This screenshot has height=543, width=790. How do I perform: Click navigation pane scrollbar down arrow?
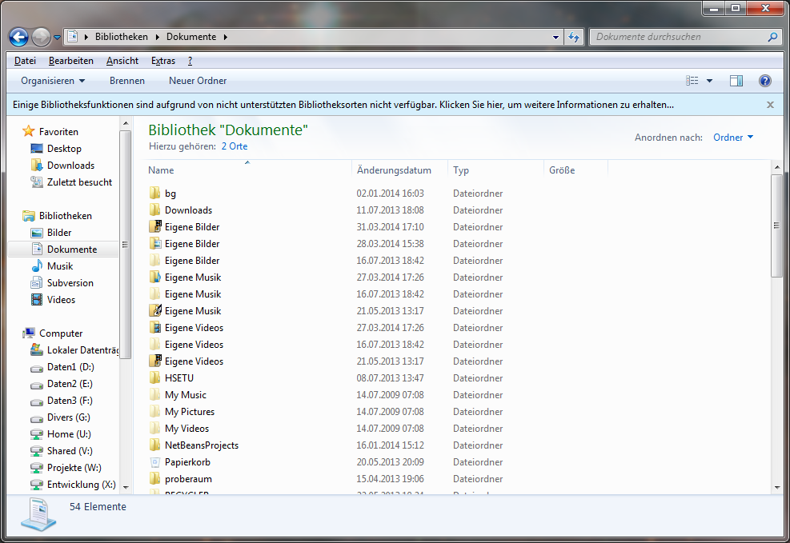(126, 487)
